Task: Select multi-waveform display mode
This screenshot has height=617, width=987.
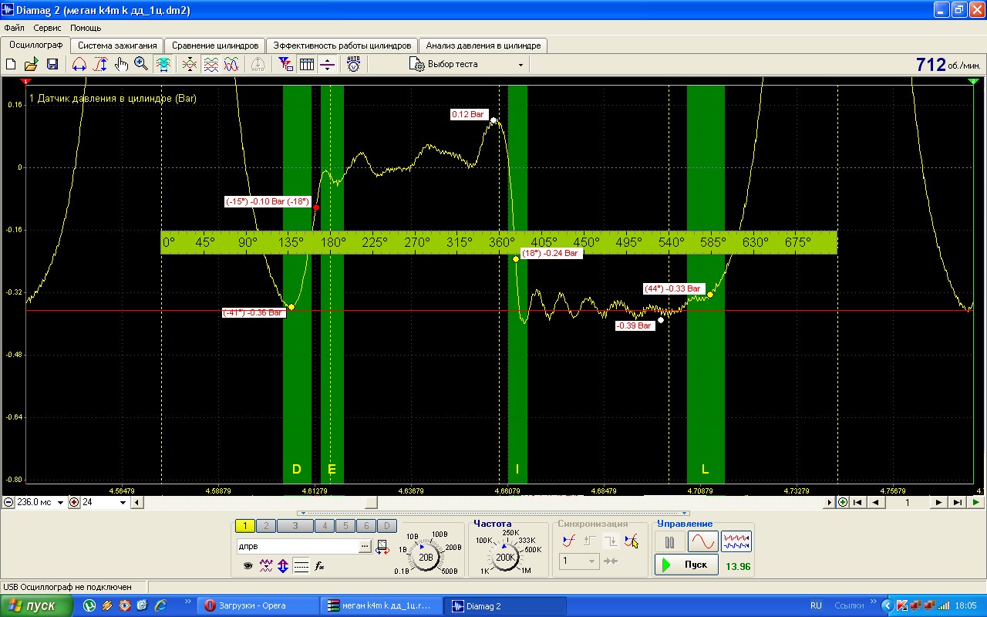Action: coord(736,542)
